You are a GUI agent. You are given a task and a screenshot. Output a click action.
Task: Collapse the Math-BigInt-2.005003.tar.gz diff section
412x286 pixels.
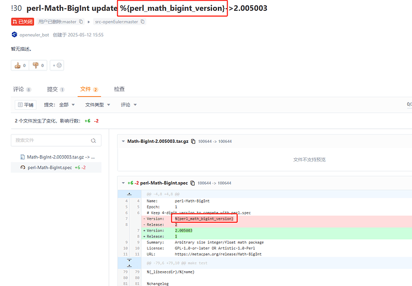[x=123, y=141]
